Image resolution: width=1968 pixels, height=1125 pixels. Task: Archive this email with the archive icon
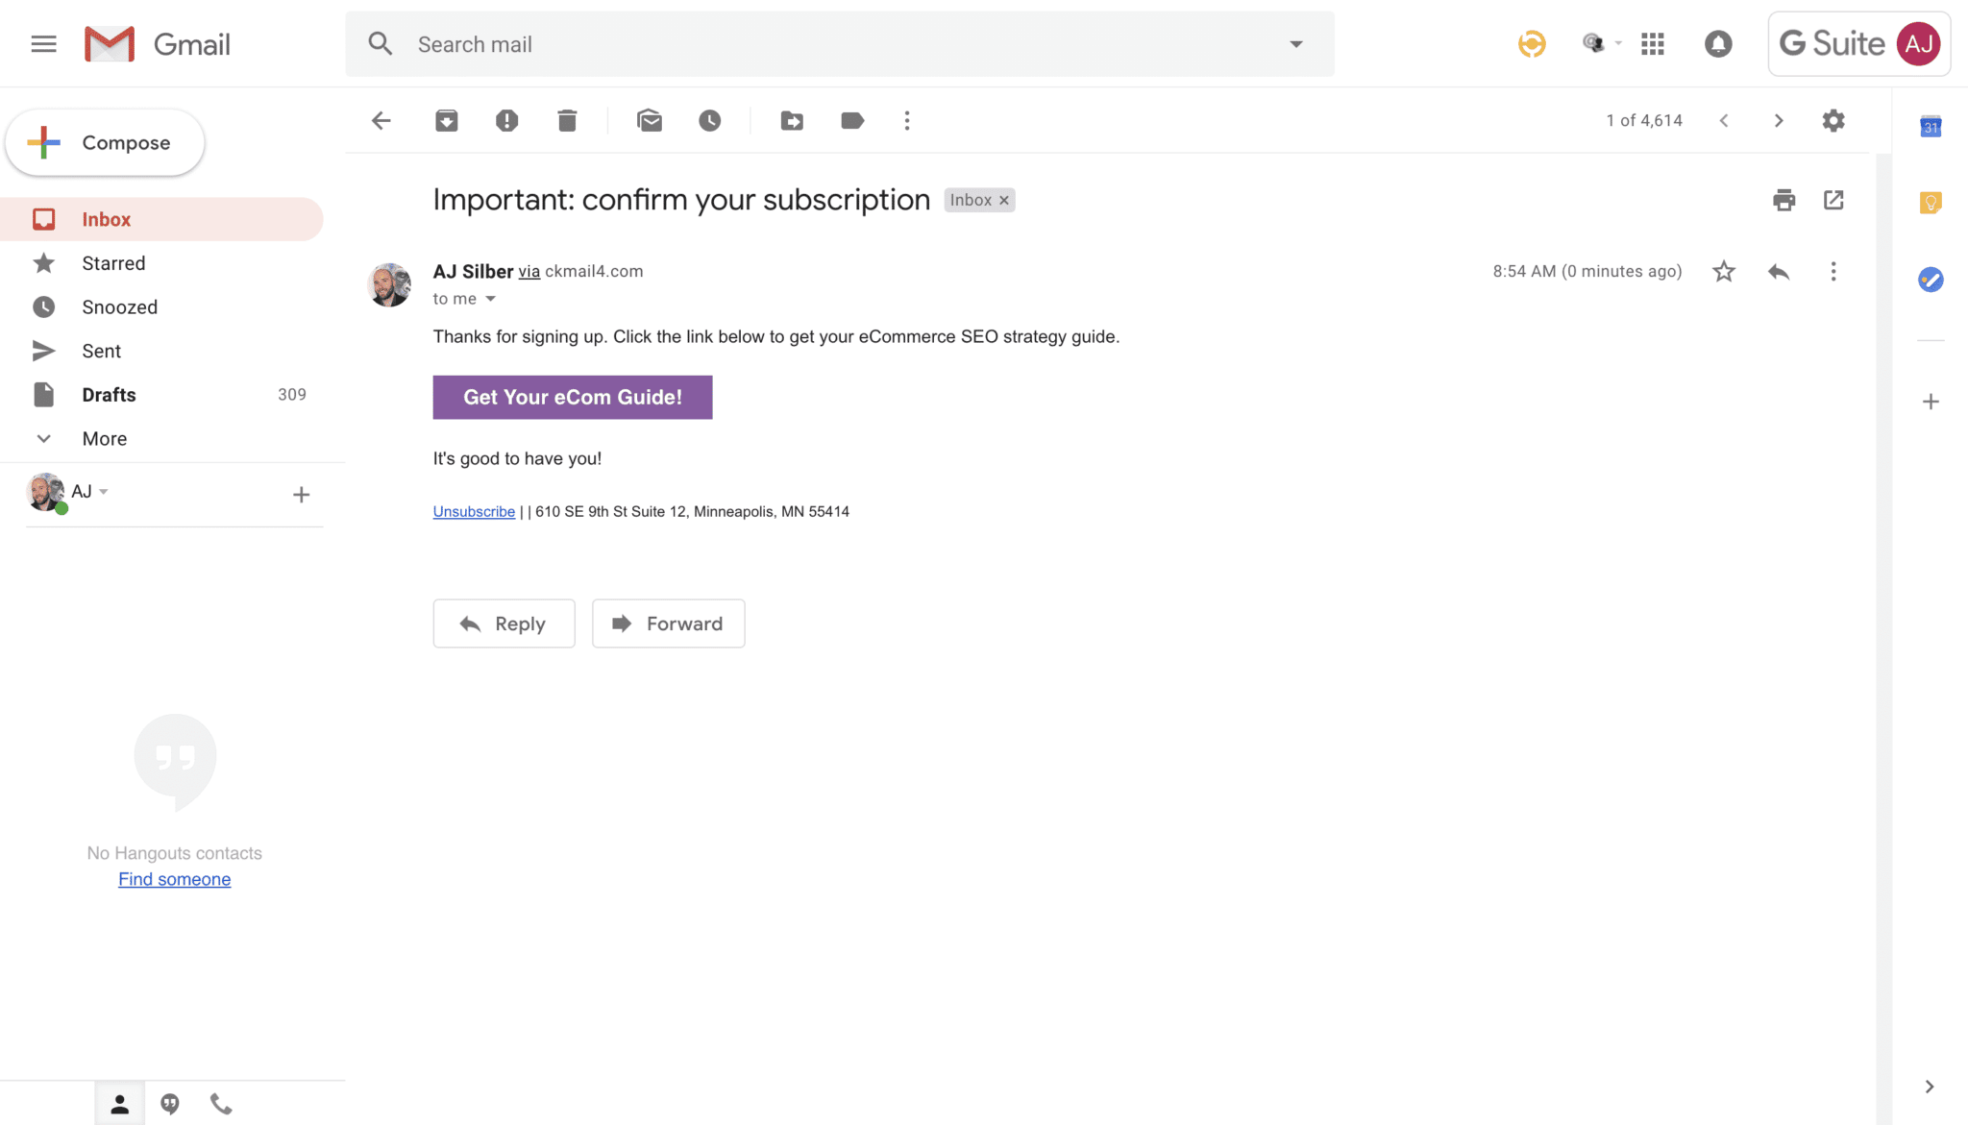point(446,120)
